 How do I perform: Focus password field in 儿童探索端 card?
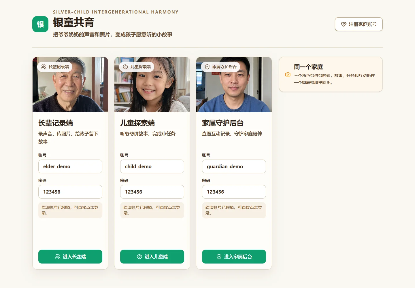(x=152, y=192)
